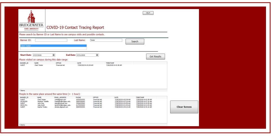Click the EMAIL_ADDRESS column header
The height and width of the screenshot is (136, 271).
tap(60, 97)
